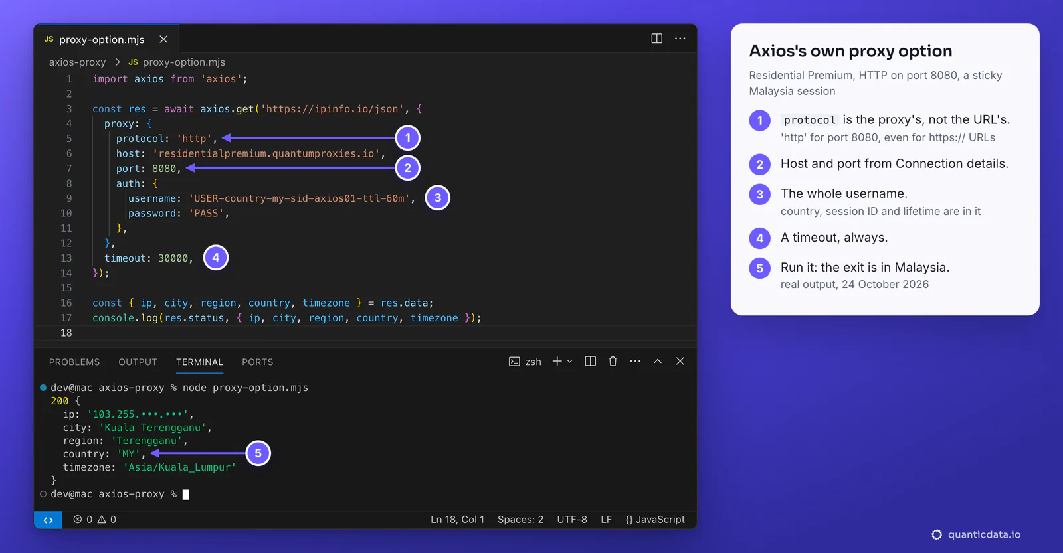Click the JS file icon in breadcrumb
1063x553 pixels.
[x=134, y=62]
